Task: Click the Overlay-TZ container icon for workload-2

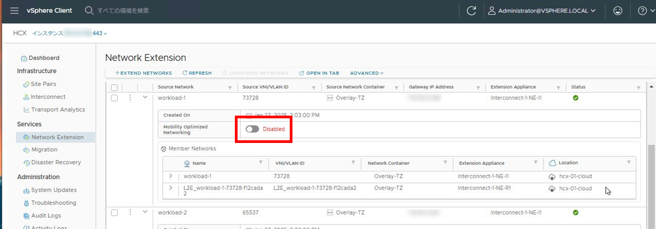Action: [x=330, y=212]
